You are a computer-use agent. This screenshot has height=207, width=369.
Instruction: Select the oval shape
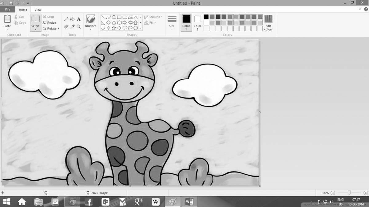tap(114, 17)
